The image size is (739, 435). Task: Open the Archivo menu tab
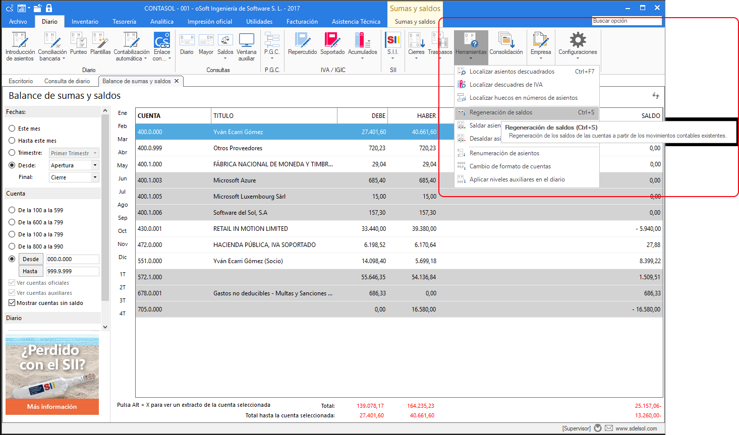18,22
